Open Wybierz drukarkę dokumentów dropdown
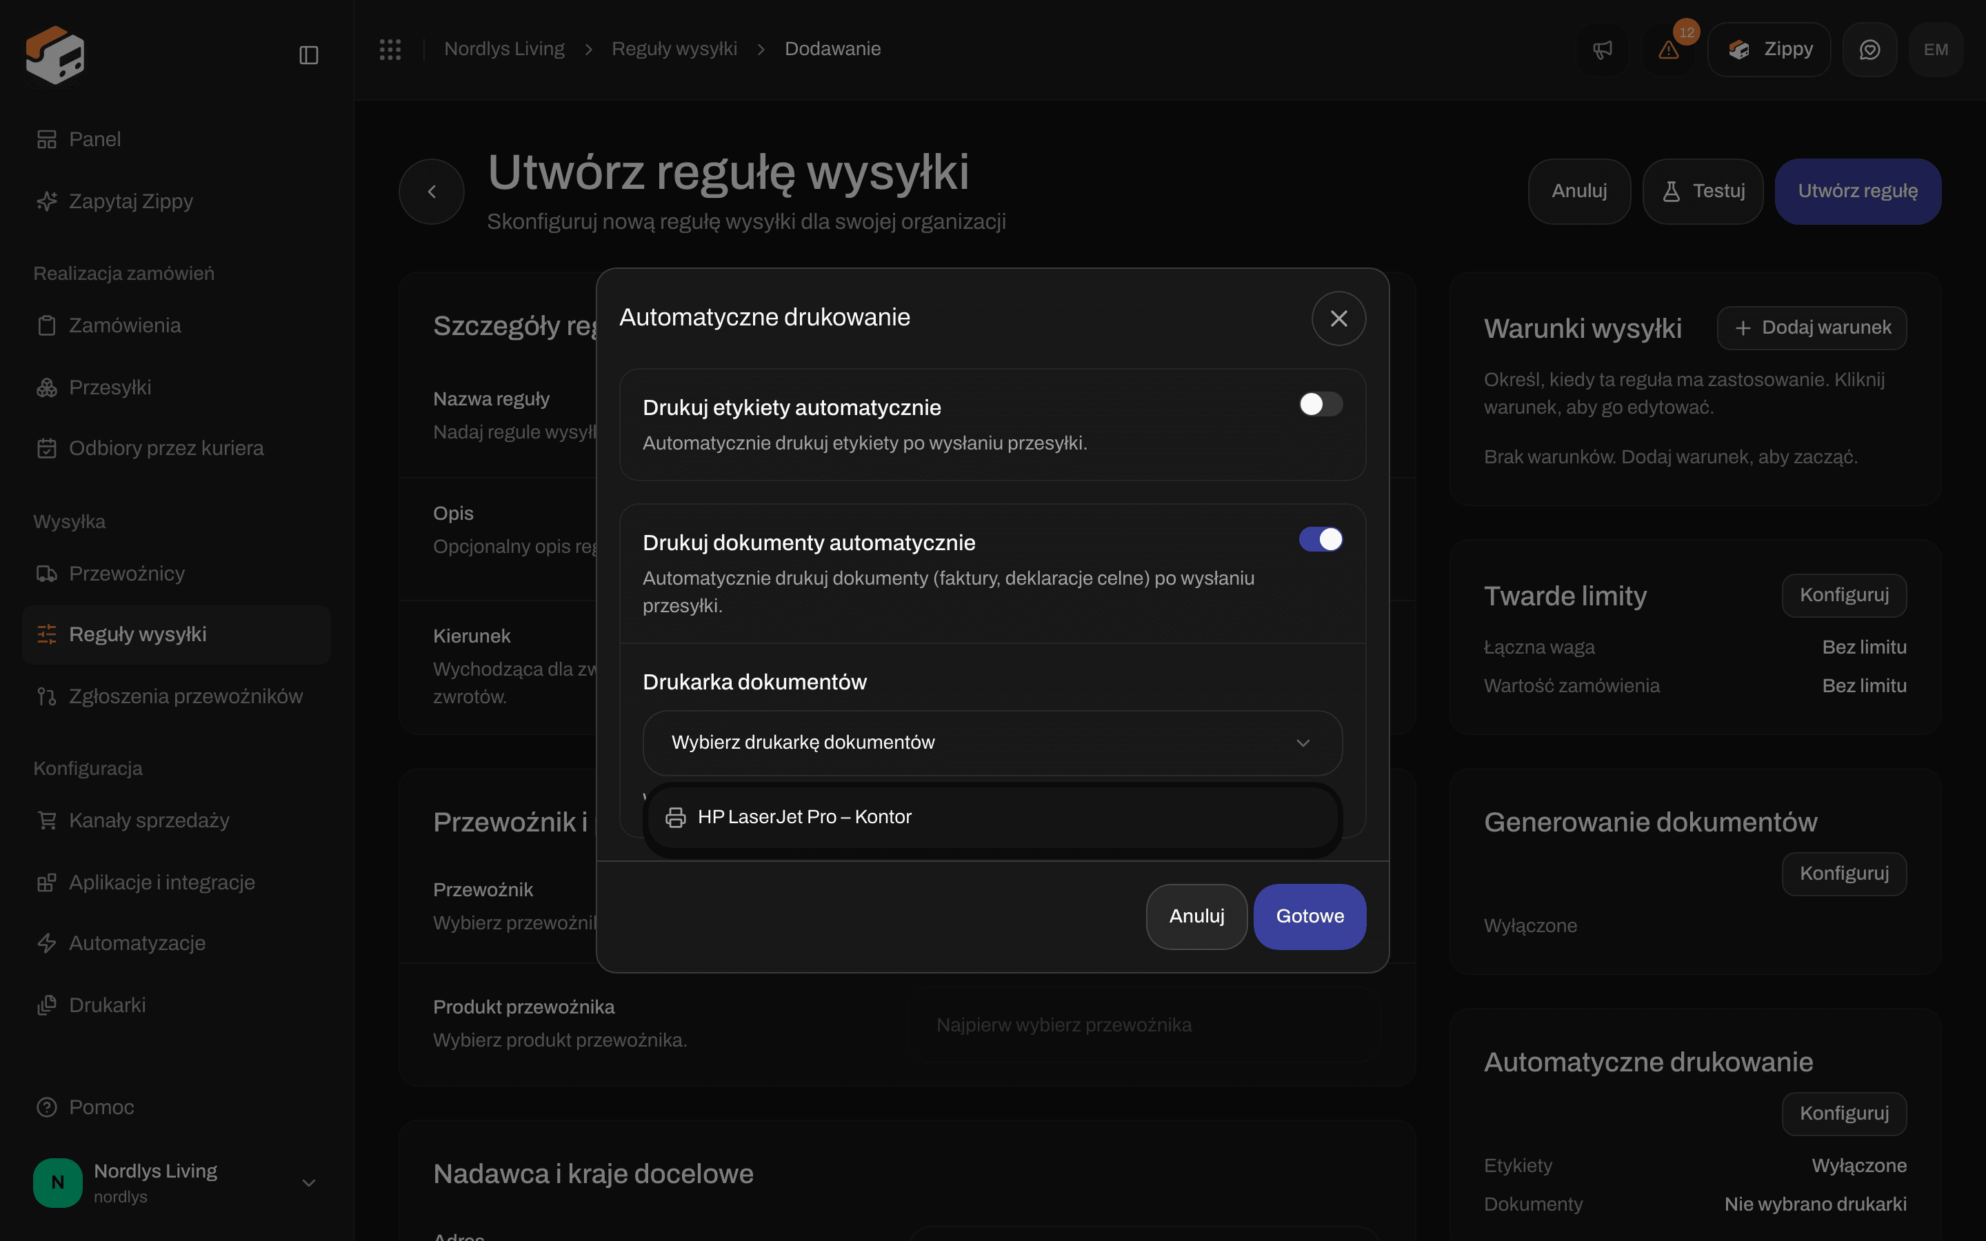This screenshot has width=1986, height=1241. (x=992, y=743)
